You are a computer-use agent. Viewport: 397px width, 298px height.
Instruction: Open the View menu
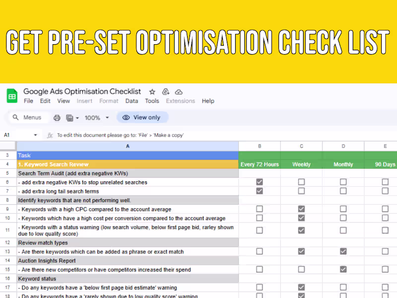tap(64, 101)
